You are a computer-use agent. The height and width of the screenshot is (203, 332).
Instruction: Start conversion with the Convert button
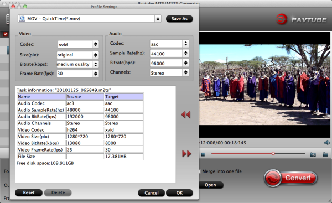[290, 178]
